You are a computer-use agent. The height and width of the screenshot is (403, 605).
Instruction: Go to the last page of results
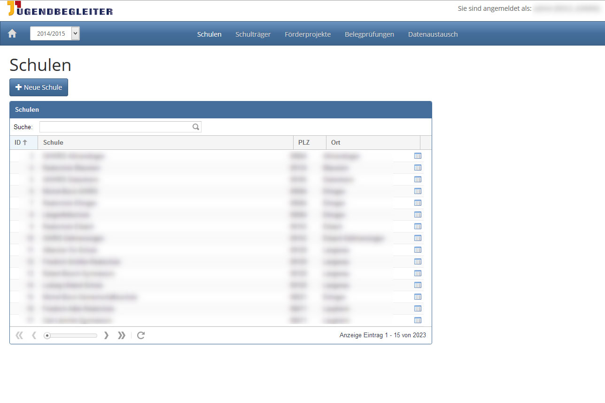point(121,335)
